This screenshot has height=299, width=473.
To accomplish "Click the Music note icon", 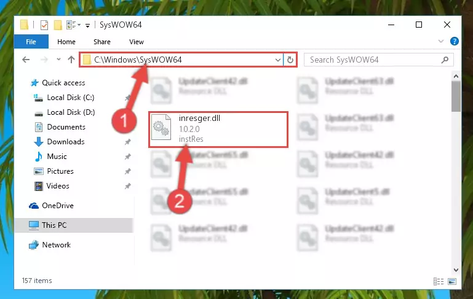I will pos(39,157).
